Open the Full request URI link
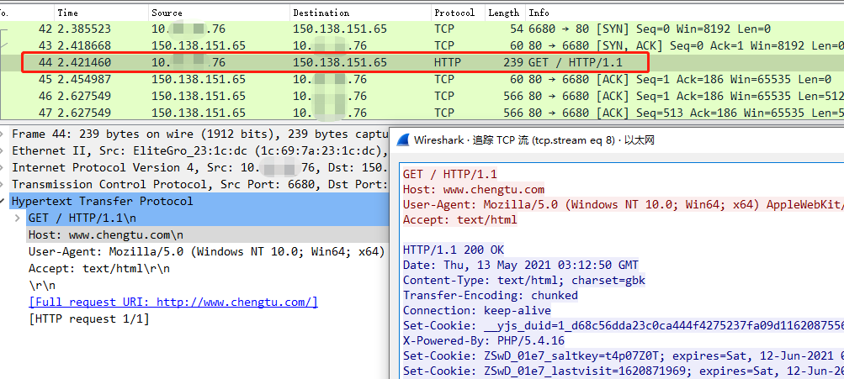The width and height of the screenshot is (844, 379). [x=173, y=303]
